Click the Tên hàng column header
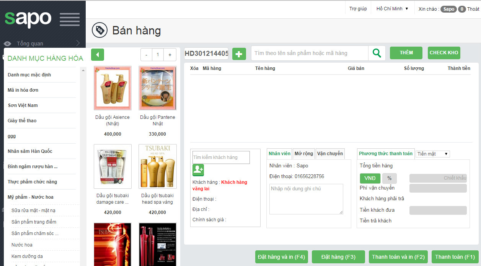The height and width of the screenshot is (266, 481). click(265, 68)
